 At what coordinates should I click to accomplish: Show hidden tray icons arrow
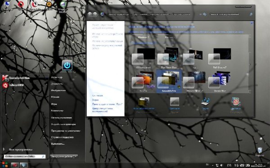click(212, 165)
